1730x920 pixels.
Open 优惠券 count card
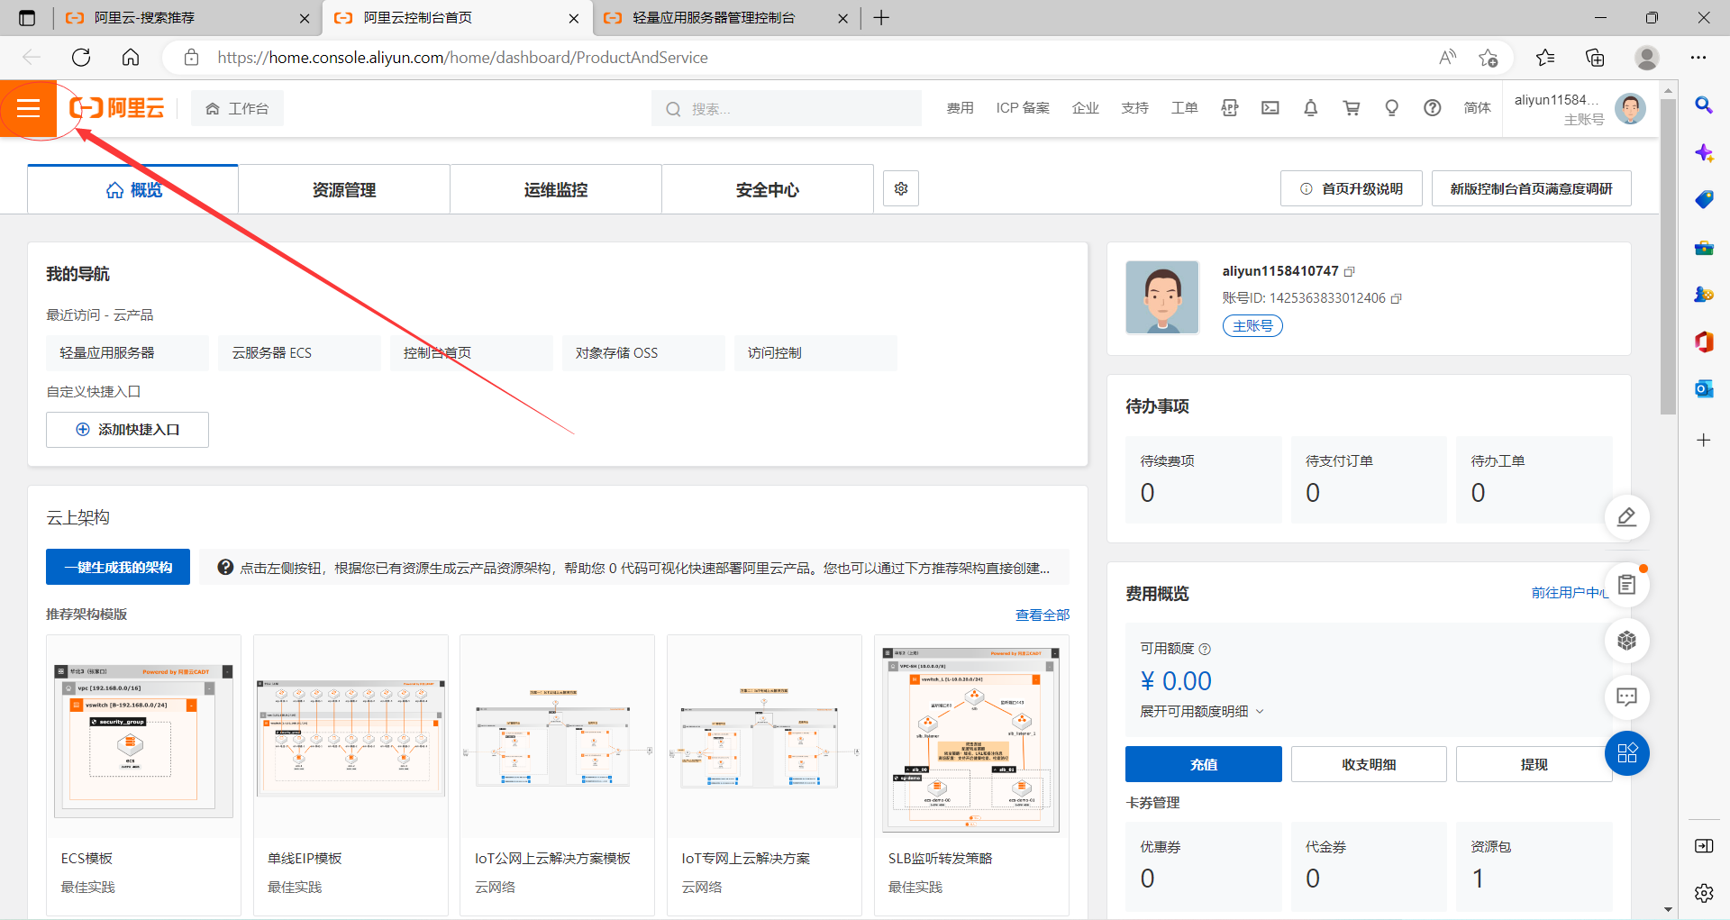click(x=1204, y=865)
